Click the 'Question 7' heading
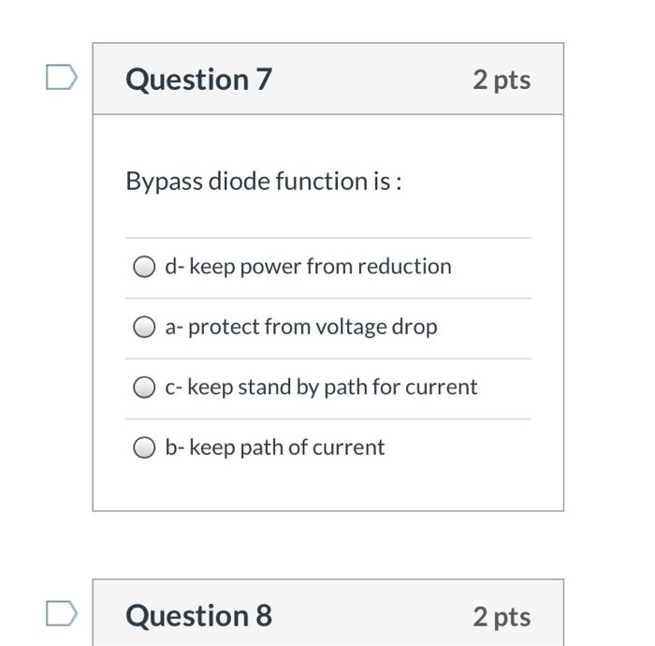This screenshot has height=646, width=655. pyautogui.click(x=198, y=80)
